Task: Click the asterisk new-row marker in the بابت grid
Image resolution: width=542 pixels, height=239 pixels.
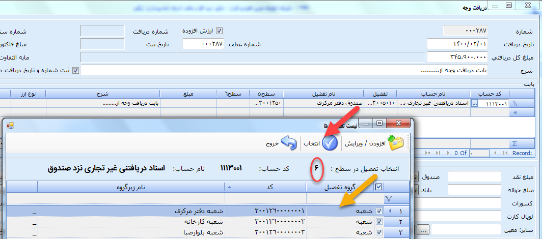Action: point(515,112)
